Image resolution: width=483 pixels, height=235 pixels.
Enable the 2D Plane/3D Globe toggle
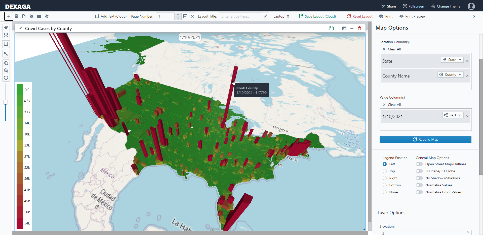coord(419,171)
